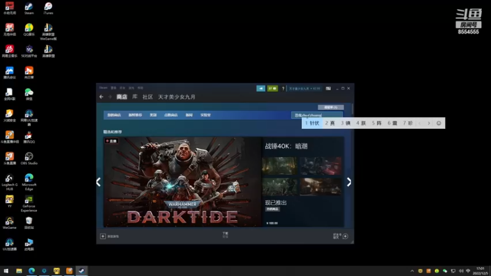Open the 火绒安全 desktop shortcut
The width and height of the screenshot is (491, 276).
[9, 116]
